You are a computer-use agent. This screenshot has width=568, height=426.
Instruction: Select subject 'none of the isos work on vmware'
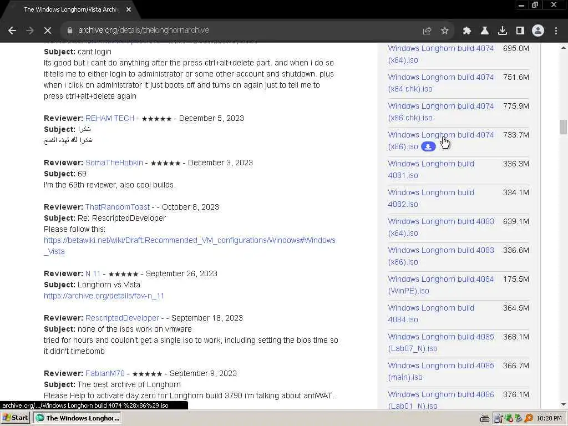point(135,329)
